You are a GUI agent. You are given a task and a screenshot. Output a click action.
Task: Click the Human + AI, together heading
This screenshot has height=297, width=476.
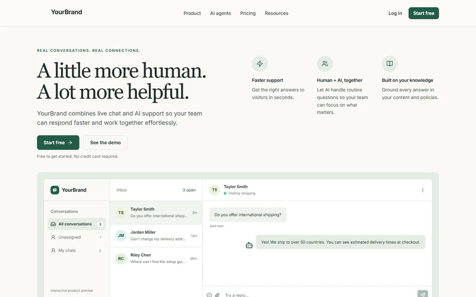[x=340, y=80]
